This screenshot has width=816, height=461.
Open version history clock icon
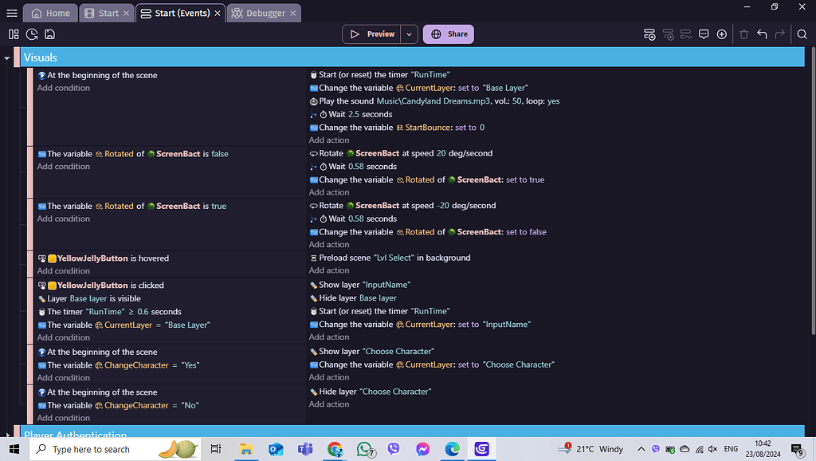pyautogui.click(x=32, y=34)
